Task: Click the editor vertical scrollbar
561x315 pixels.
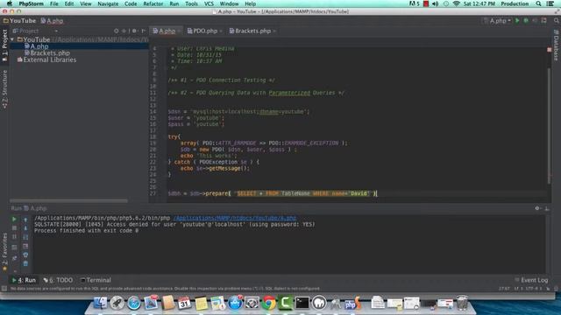Action: click(549, 125)
